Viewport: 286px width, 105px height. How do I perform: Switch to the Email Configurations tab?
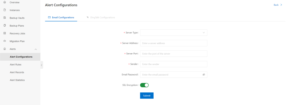[x=61, y=17]
